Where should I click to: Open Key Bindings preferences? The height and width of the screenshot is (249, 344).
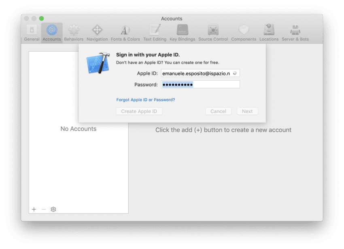click(x=182, y=33)
